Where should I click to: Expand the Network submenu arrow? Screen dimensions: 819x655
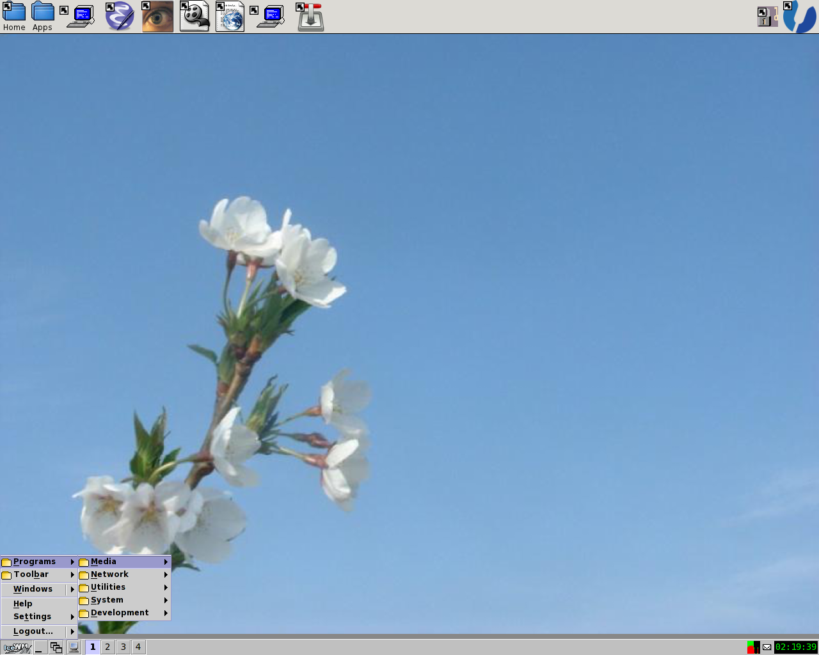coord(166,574)
